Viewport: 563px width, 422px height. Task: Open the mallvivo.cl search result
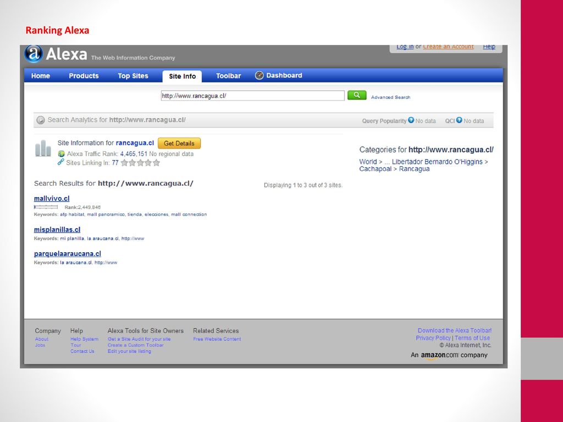click(x=52, y=198)
